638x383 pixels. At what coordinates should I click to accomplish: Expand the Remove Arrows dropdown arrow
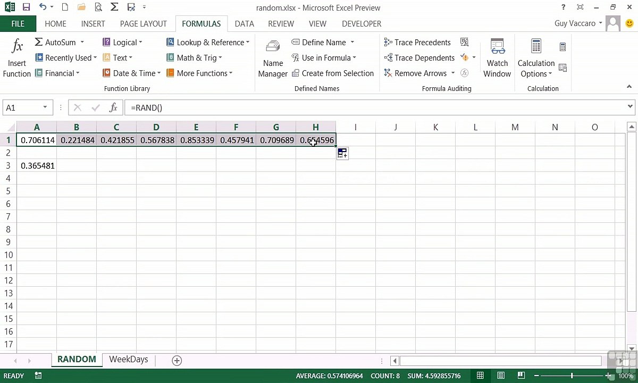(453, 73)
